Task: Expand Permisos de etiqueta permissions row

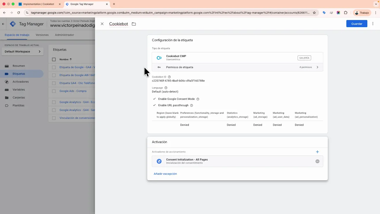Action: tap(237, 67)
